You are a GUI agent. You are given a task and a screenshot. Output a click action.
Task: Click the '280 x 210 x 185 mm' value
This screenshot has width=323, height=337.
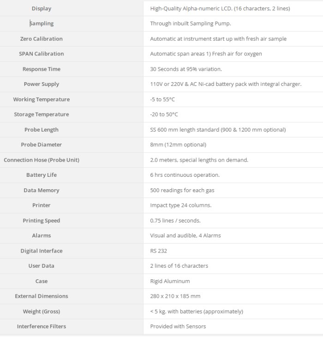(175, 296)
